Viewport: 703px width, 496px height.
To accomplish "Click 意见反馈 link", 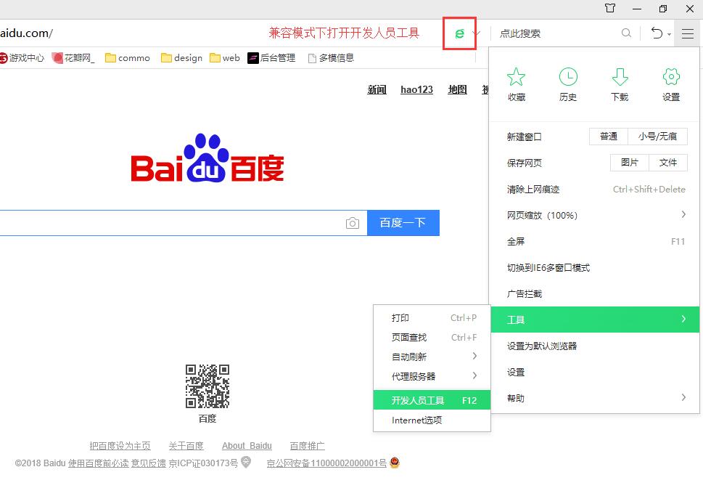I will 149,463.
